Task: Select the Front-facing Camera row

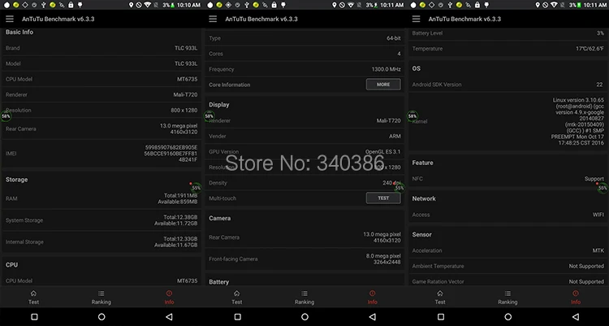Action: [x=304, y=259]
